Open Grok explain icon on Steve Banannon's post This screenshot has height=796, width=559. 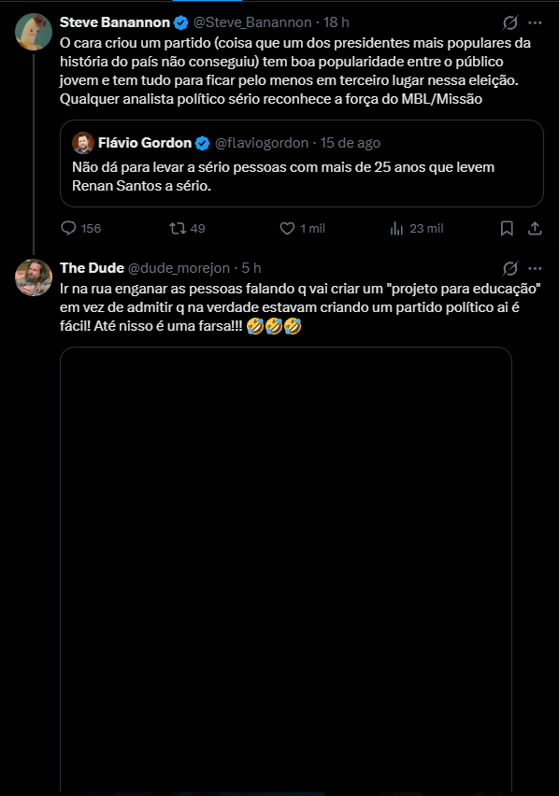510,22
